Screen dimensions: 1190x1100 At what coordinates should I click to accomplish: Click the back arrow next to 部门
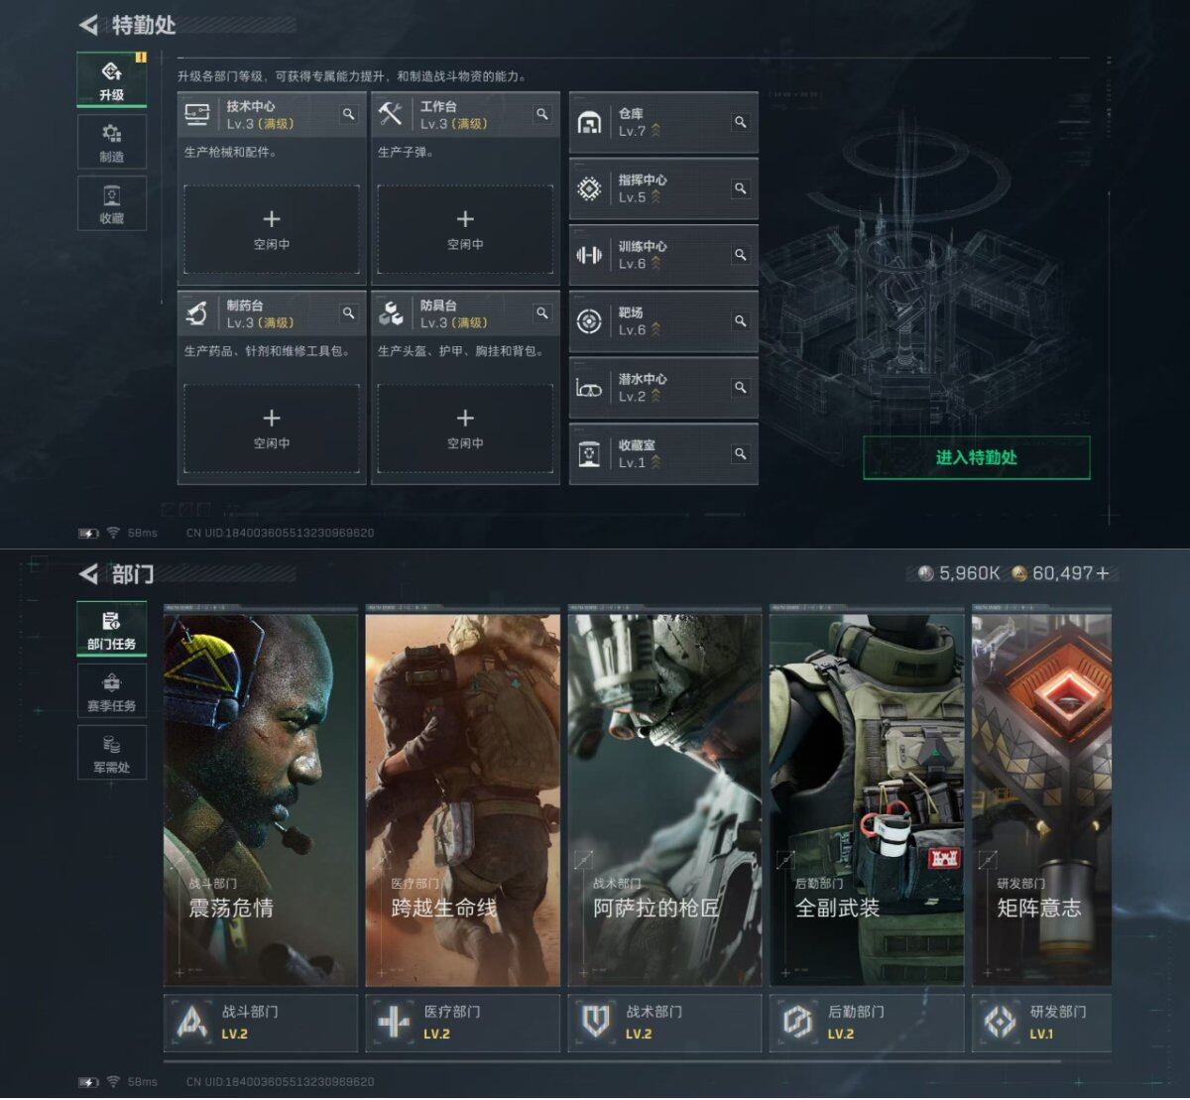(88, 573)
